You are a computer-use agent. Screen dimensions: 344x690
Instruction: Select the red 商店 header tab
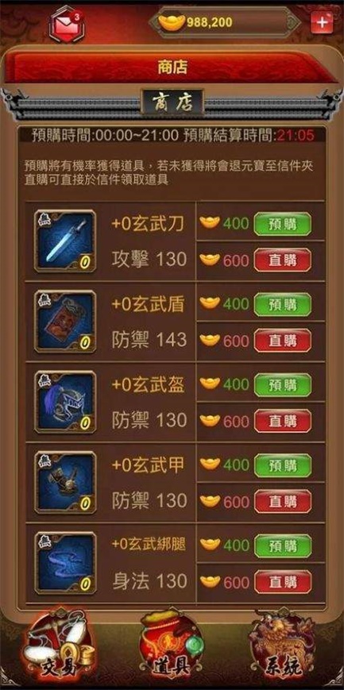(172, 67)
